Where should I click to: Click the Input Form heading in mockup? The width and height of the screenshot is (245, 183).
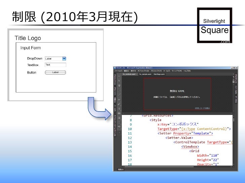pyautogui.click(x=31, y=48)
